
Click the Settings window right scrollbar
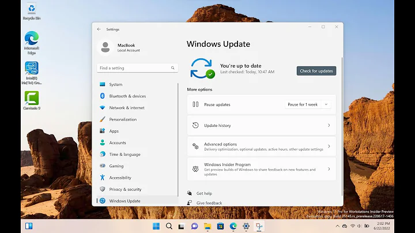[x=342, y=126]
